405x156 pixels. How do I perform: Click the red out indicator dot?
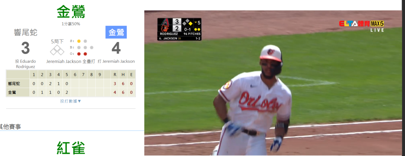point(79,54)
